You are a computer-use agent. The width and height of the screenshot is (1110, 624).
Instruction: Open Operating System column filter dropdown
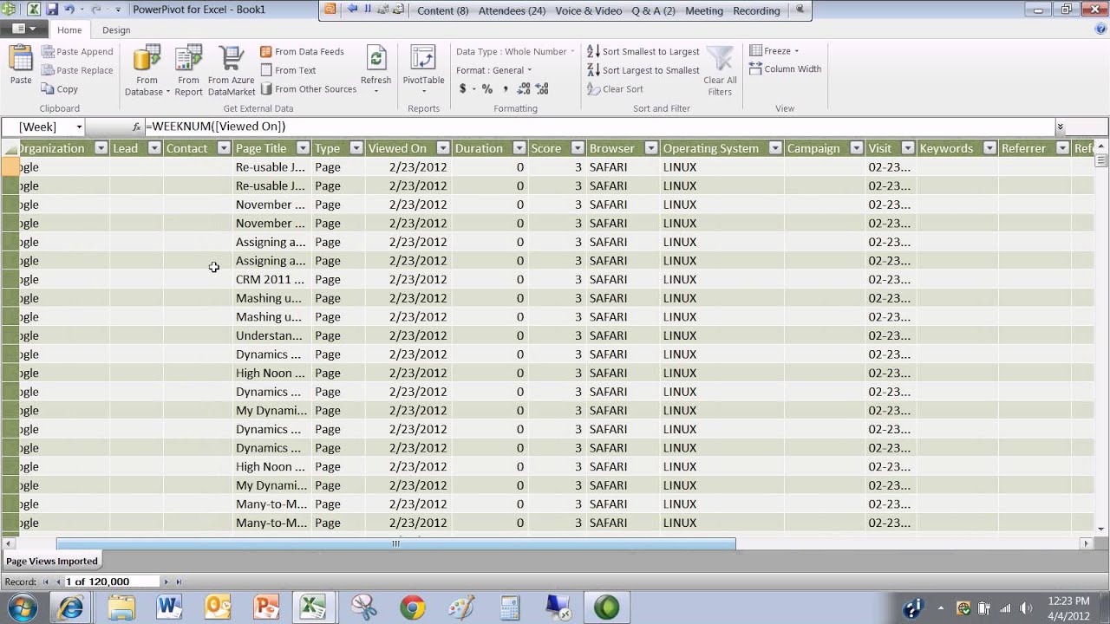coord(775,148)
